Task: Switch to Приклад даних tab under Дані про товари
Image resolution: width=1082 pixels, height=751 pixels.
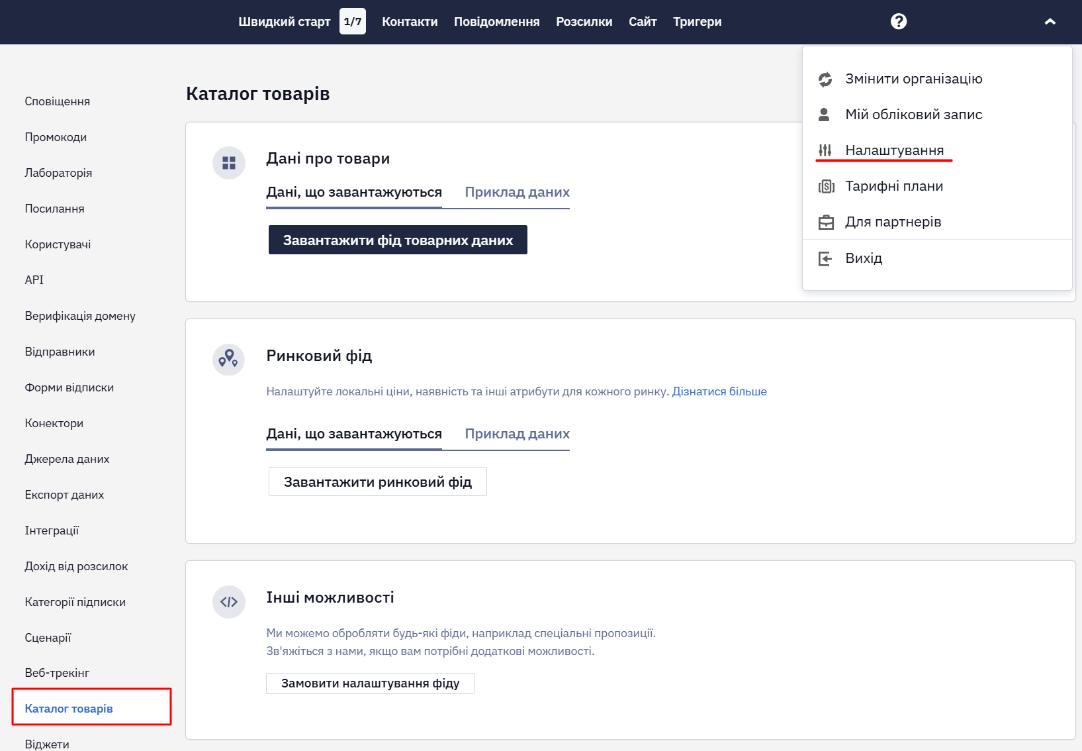Action: (517, 193)
